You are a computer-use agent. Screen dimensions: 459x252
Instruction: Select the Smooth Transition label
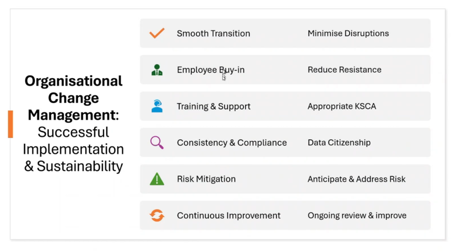coord(213,34)
